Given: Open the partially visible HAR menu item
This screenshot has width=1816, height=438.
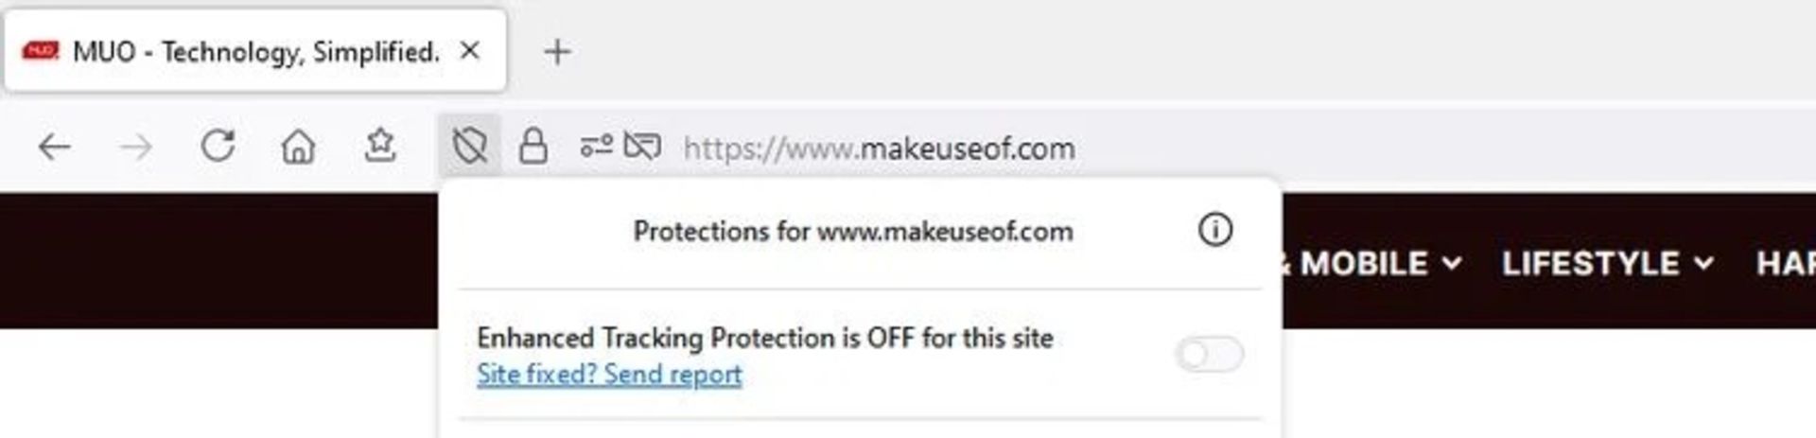Looking at the screenshot, I should click(x=1786, y=264).
